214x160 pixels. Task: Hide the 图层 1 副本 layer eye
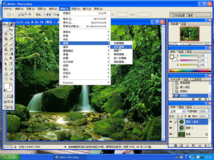pos(171,122)
